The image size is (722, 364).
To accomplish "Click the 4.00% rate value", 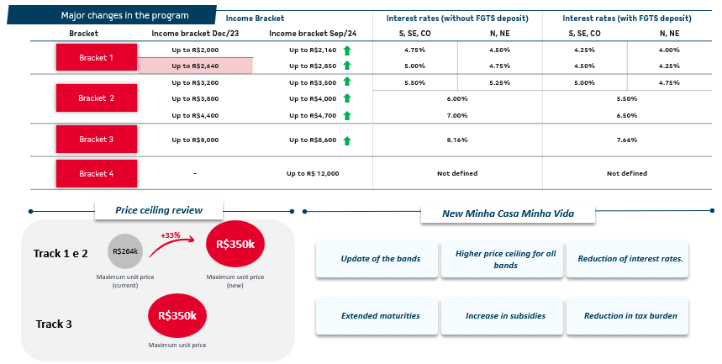I will (669, 50).
